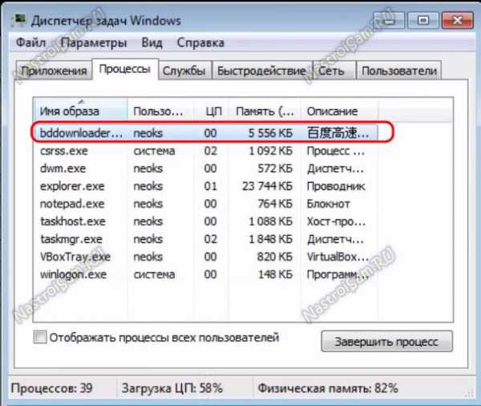
Task: Select the explorer.exe process
Action: click(205, 186)
